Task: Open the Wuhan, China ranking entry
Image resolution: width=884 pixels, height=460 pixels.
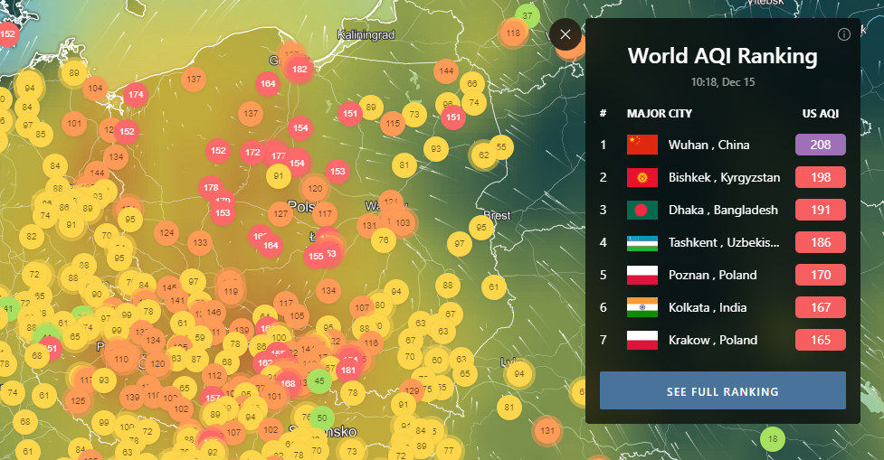Action: point(722,145)
